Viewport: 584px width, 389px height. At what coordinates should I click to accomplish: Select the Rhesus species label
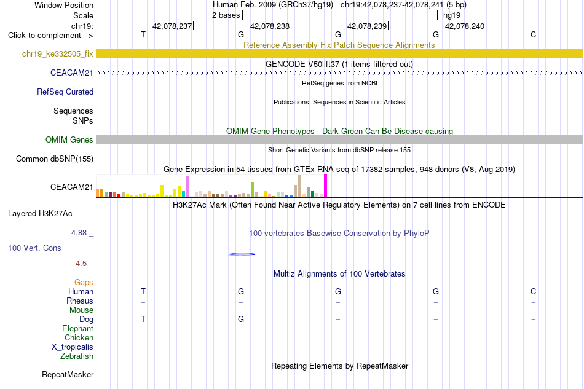tap(80, 301)
